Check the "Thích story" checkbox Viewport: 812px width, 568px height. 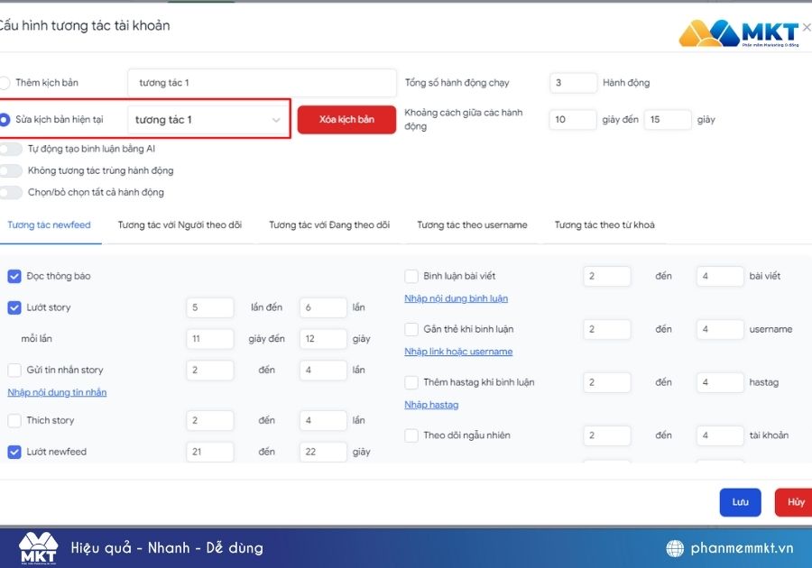pos(14,420)
